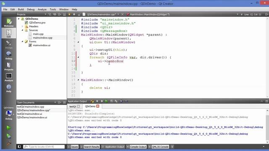The height and width of the screenshot is (151, 269).
Task: Click the locator search field
Action: click(x=44, y=147)
